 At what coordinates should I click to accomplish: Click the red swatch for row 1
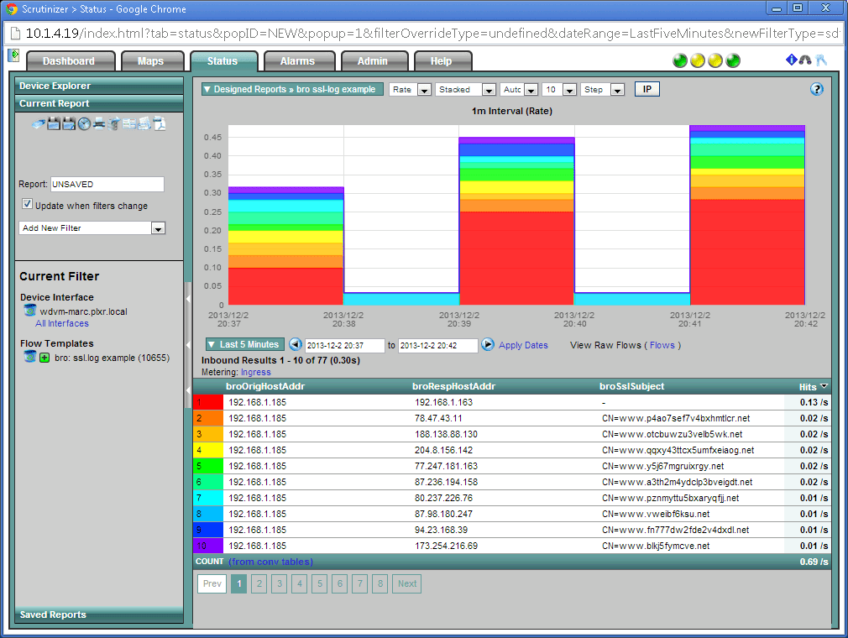(207, 402)
